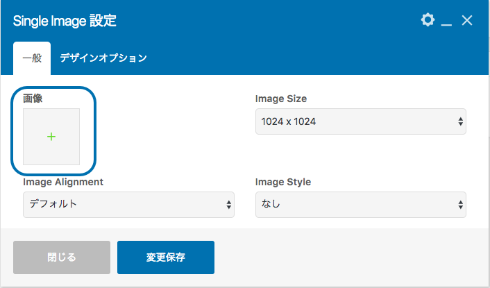The image size is (490, 288).
Task: Open the Image Size dropdown showing 1024 x 1024
Action: tap(360, 121)
